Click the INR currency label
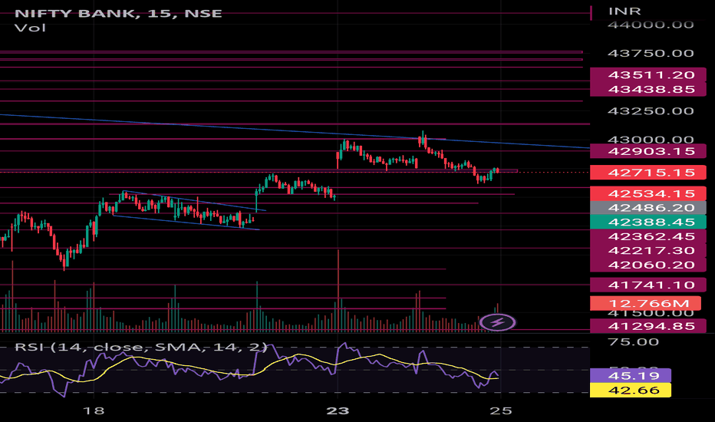This screenshot has height=422, width=715. [624, 11]
